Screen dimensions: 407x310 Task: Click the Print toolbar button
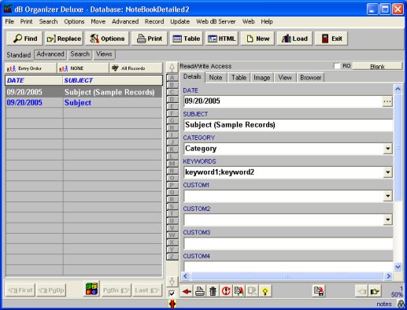(150, 39)
